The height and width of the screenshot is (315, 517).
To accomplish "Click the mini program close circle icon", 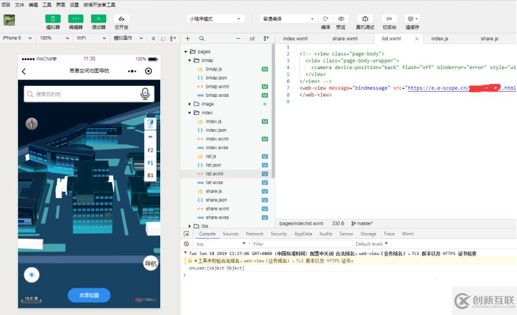I will (149, 71).
